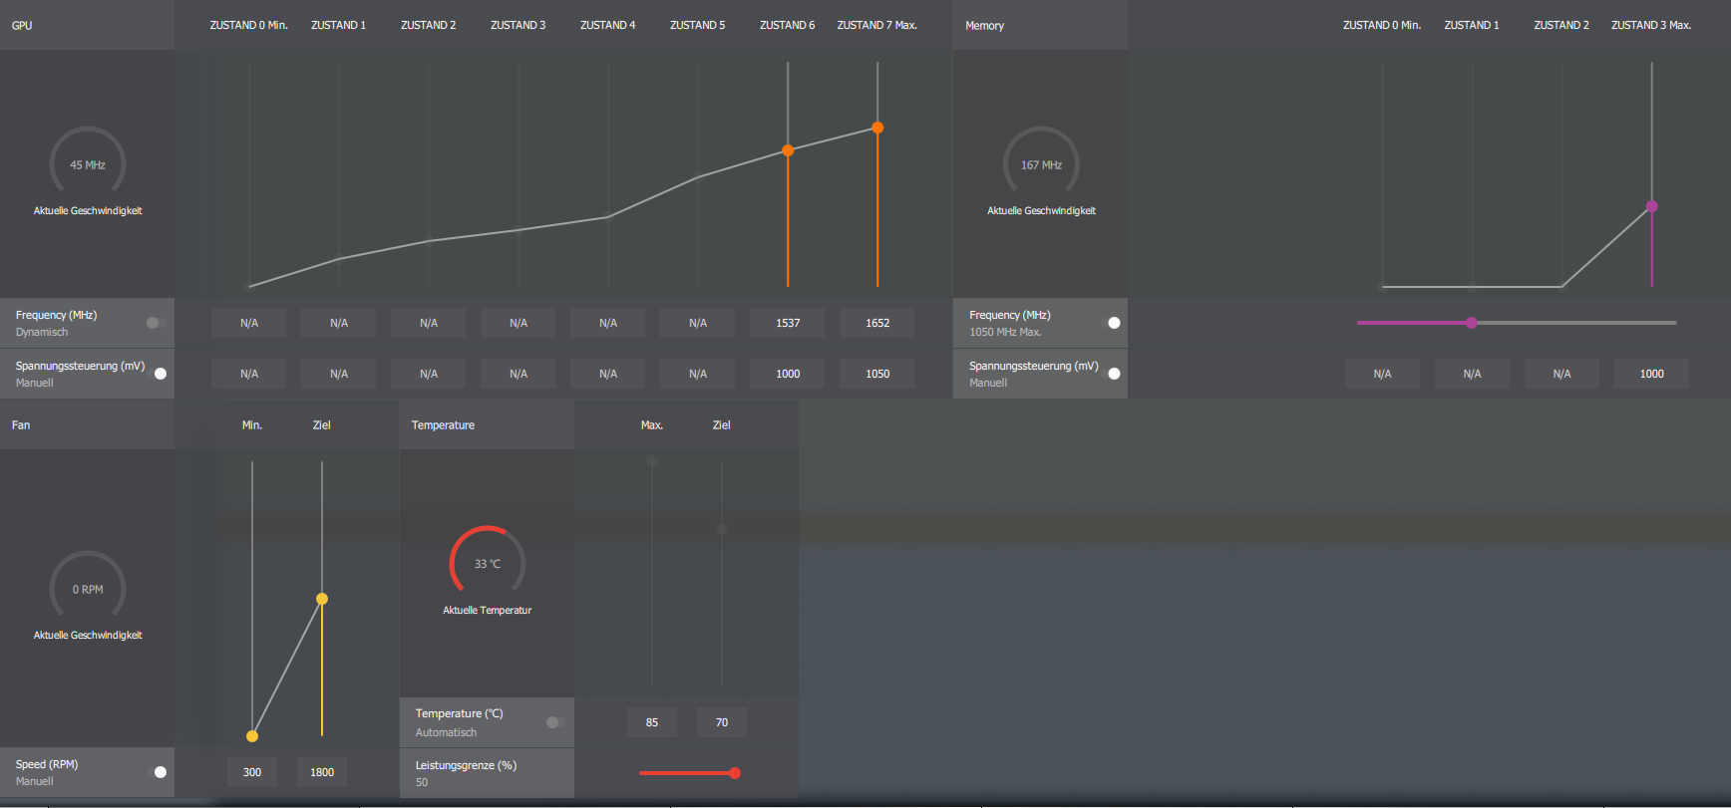
Task: Click GPU Zustand 7 frequency field 1652
Action: (x=877, y=323)
